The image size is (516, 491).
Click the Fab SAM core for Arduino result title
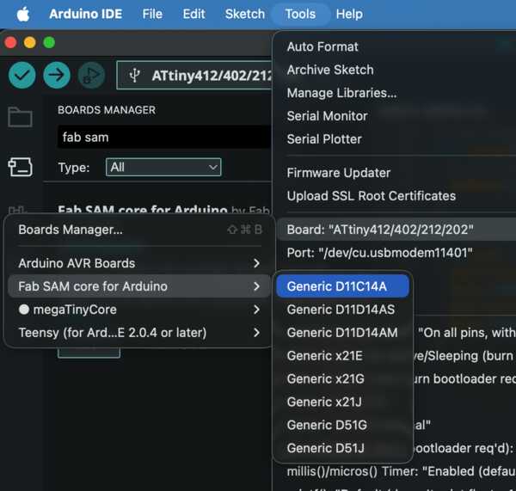tap(143, 209)
